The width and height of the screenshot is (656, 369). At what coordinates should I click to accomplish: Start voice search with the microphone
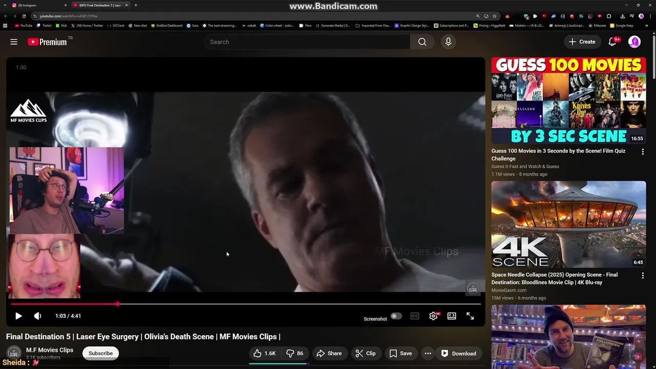click(448, 42)
